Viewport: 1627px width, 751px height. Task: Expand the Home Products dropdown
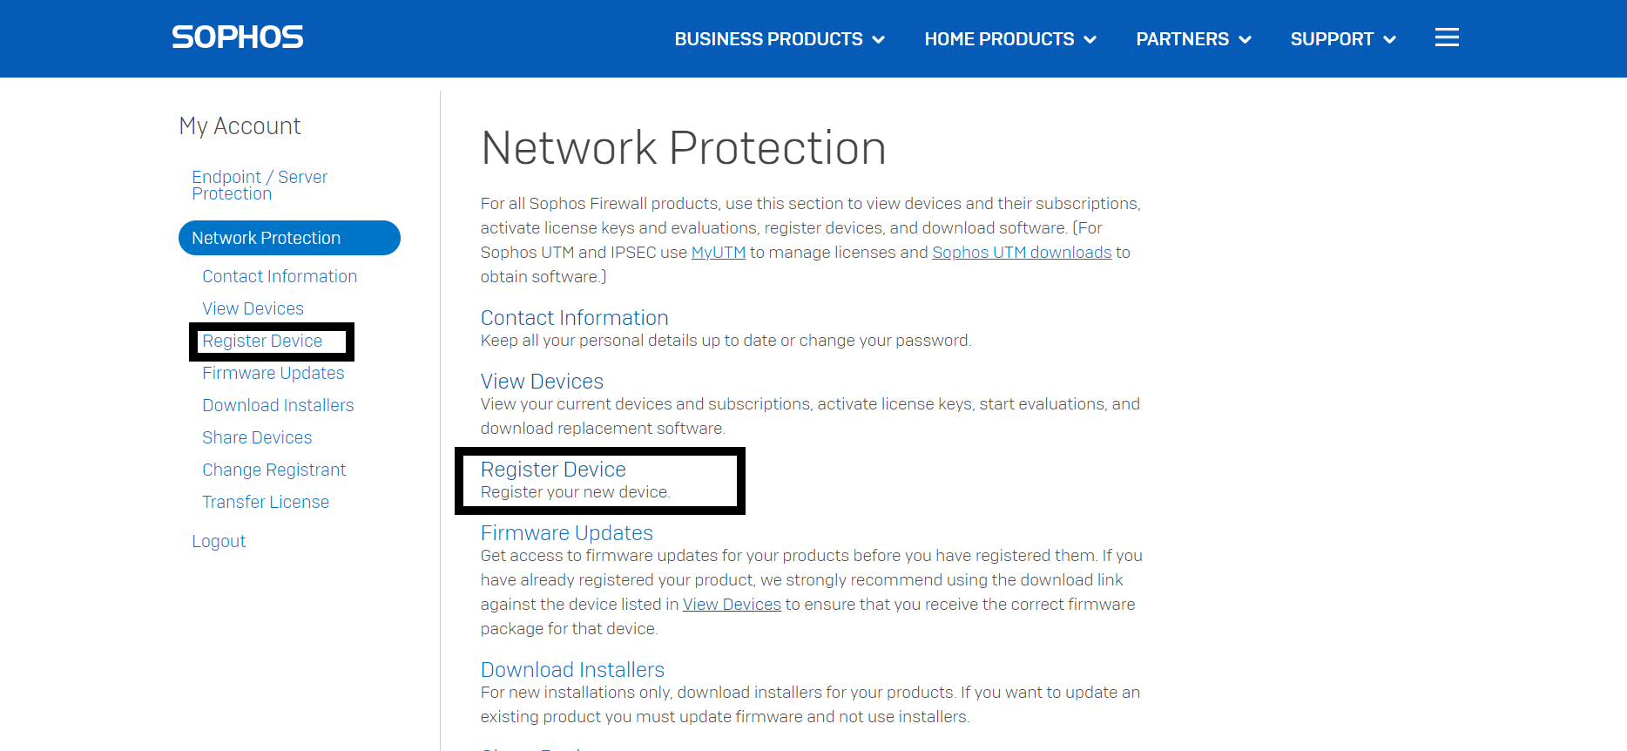click(x=1010, y=39)
